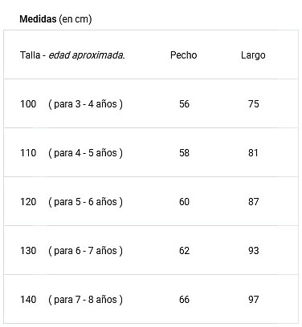This screenshot has width=302, height=327.
Task: Select size 110 in the table
Action: pyautogui.click(x=28, y=153)
